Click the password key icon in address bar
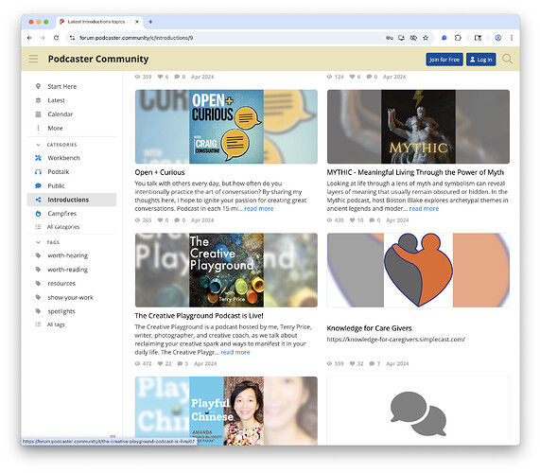Image resolution: width=540 pixels, height=473 pixels. [389, 38]
